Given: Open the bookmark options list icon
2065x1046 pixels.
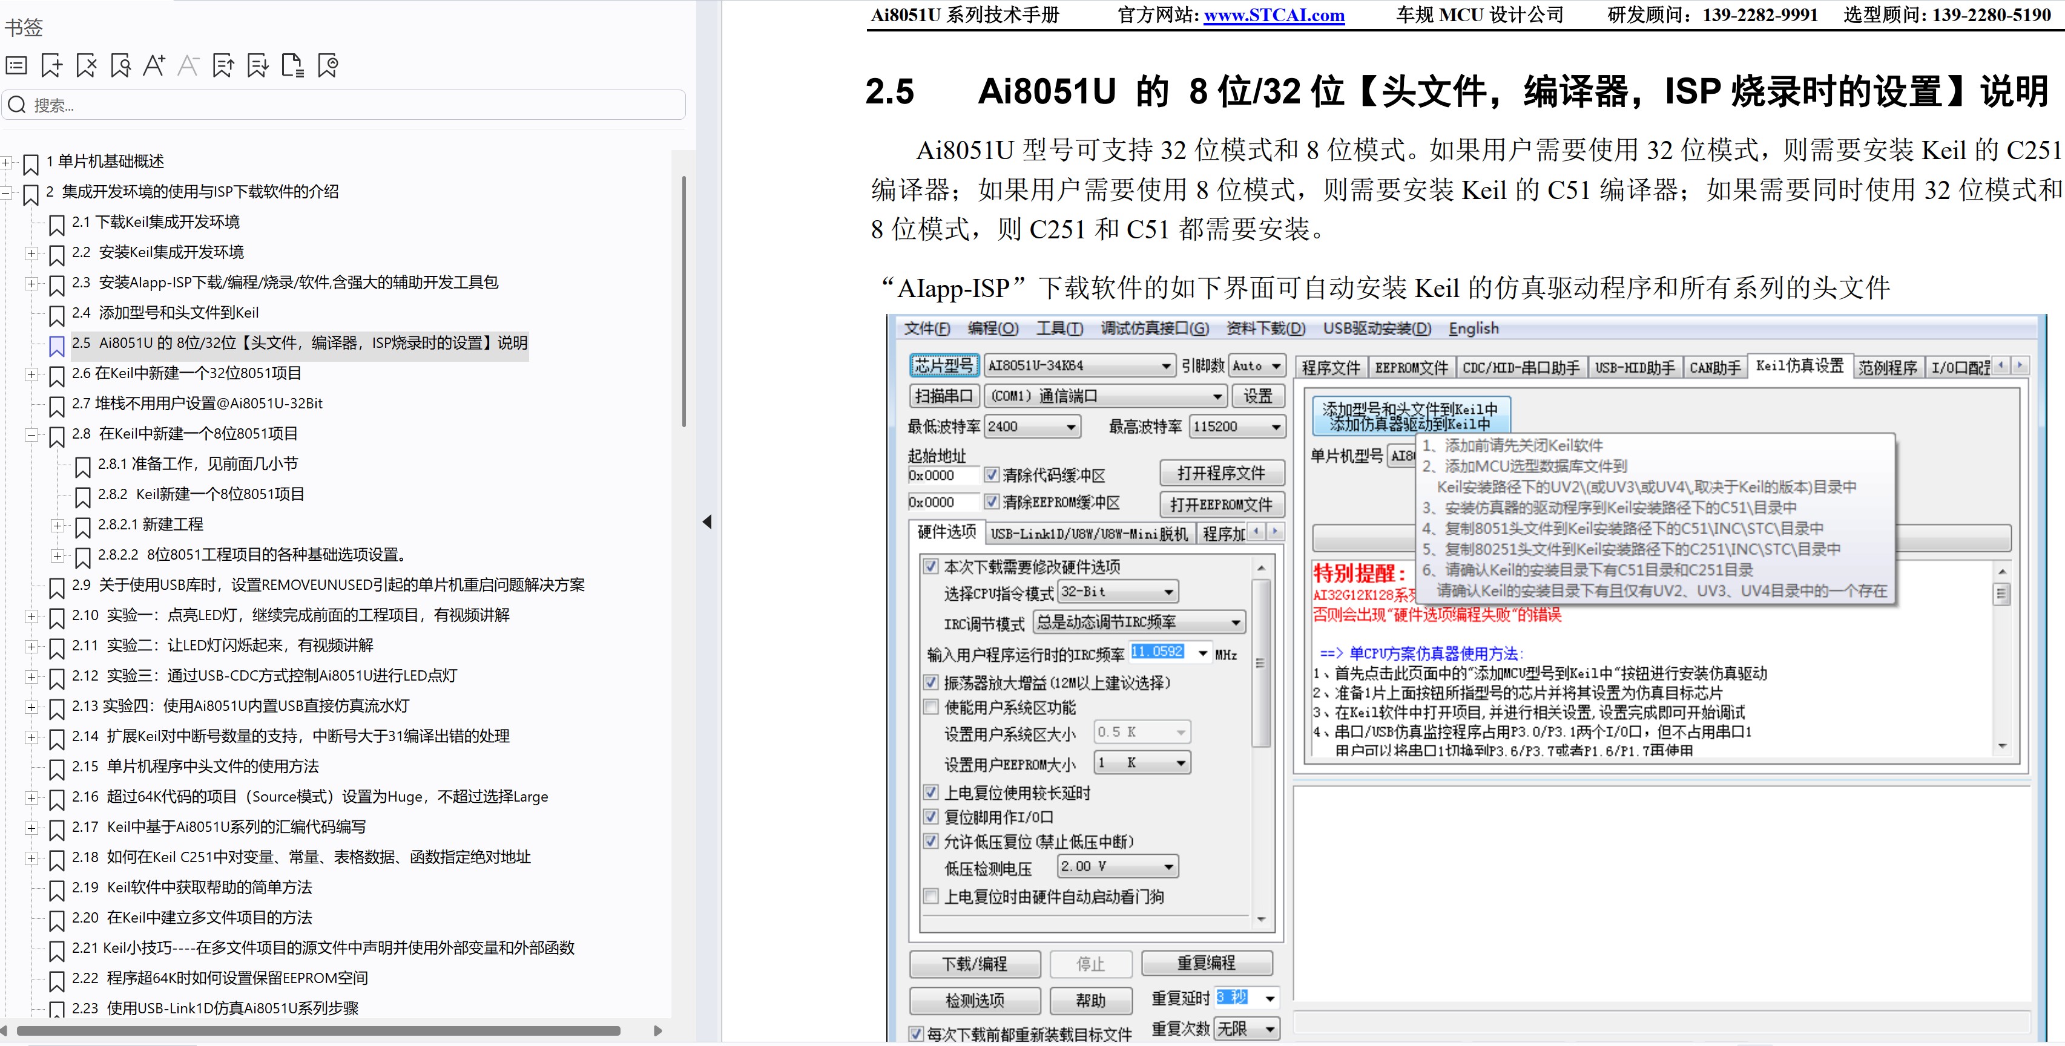Looking at the screenshot, I should pos(16,66).
